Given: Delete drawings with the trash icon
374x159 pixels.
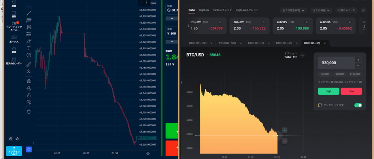Looking at the screenshot, I should (x=29, y=112).
